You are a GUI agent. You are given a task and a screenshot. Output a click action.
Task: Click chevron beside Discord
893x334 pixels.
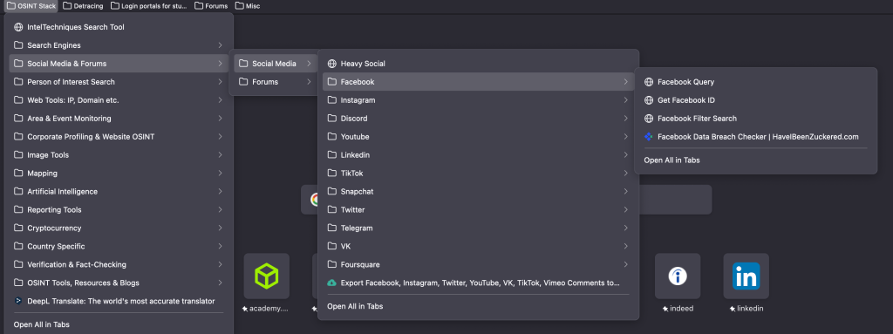click(x=625, y=118)
